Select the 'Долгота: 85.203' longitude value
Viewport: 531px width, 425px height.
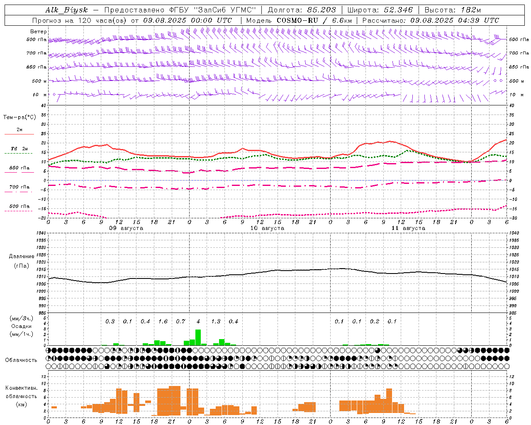coord(302,10)
